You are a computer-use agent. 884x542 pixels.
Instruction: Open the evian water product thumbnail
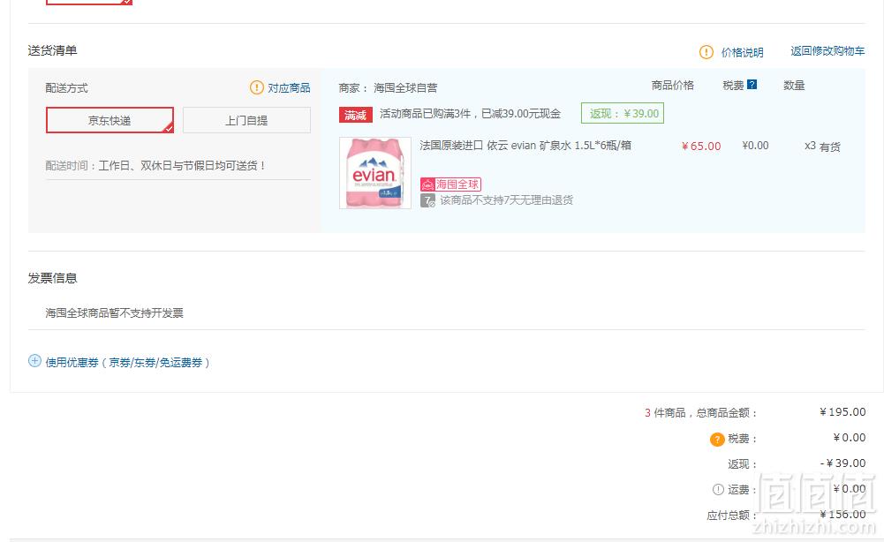tap(375, 174)
